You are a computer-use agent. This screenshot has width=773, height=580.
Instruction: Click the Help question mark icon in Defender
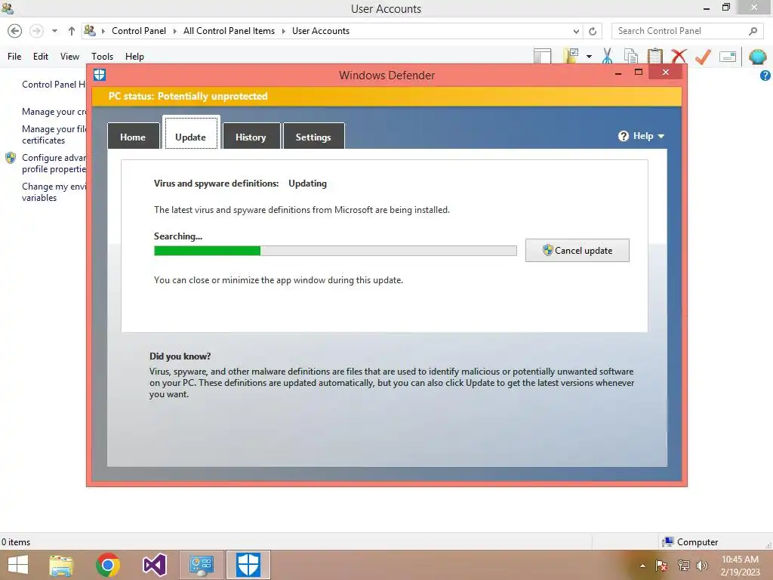(x=623, y=136)
